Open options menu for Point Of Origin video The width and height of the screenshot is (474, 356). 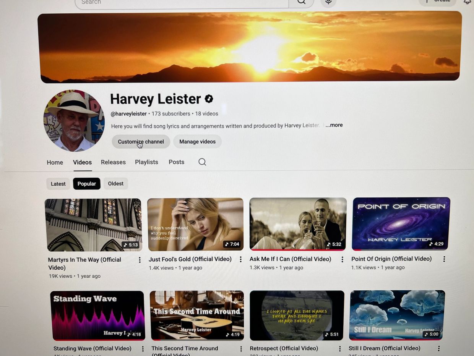tap(444, 259)
